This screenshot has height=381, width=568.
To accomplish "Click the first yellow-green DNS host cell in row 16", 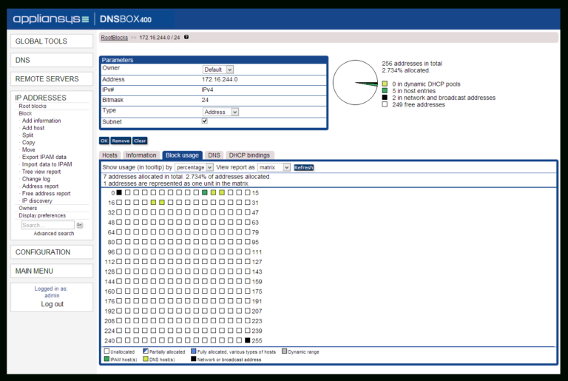I will tap(153, 203).
